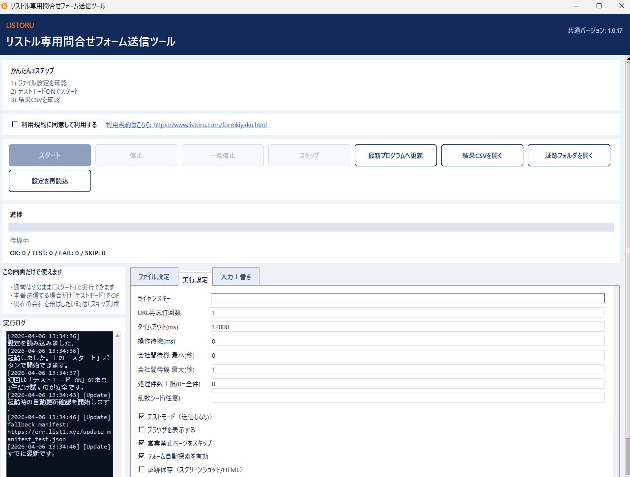Open the 利用規約はこちら link
Viewport: 630px width, 477px height.
pos(185,124)
